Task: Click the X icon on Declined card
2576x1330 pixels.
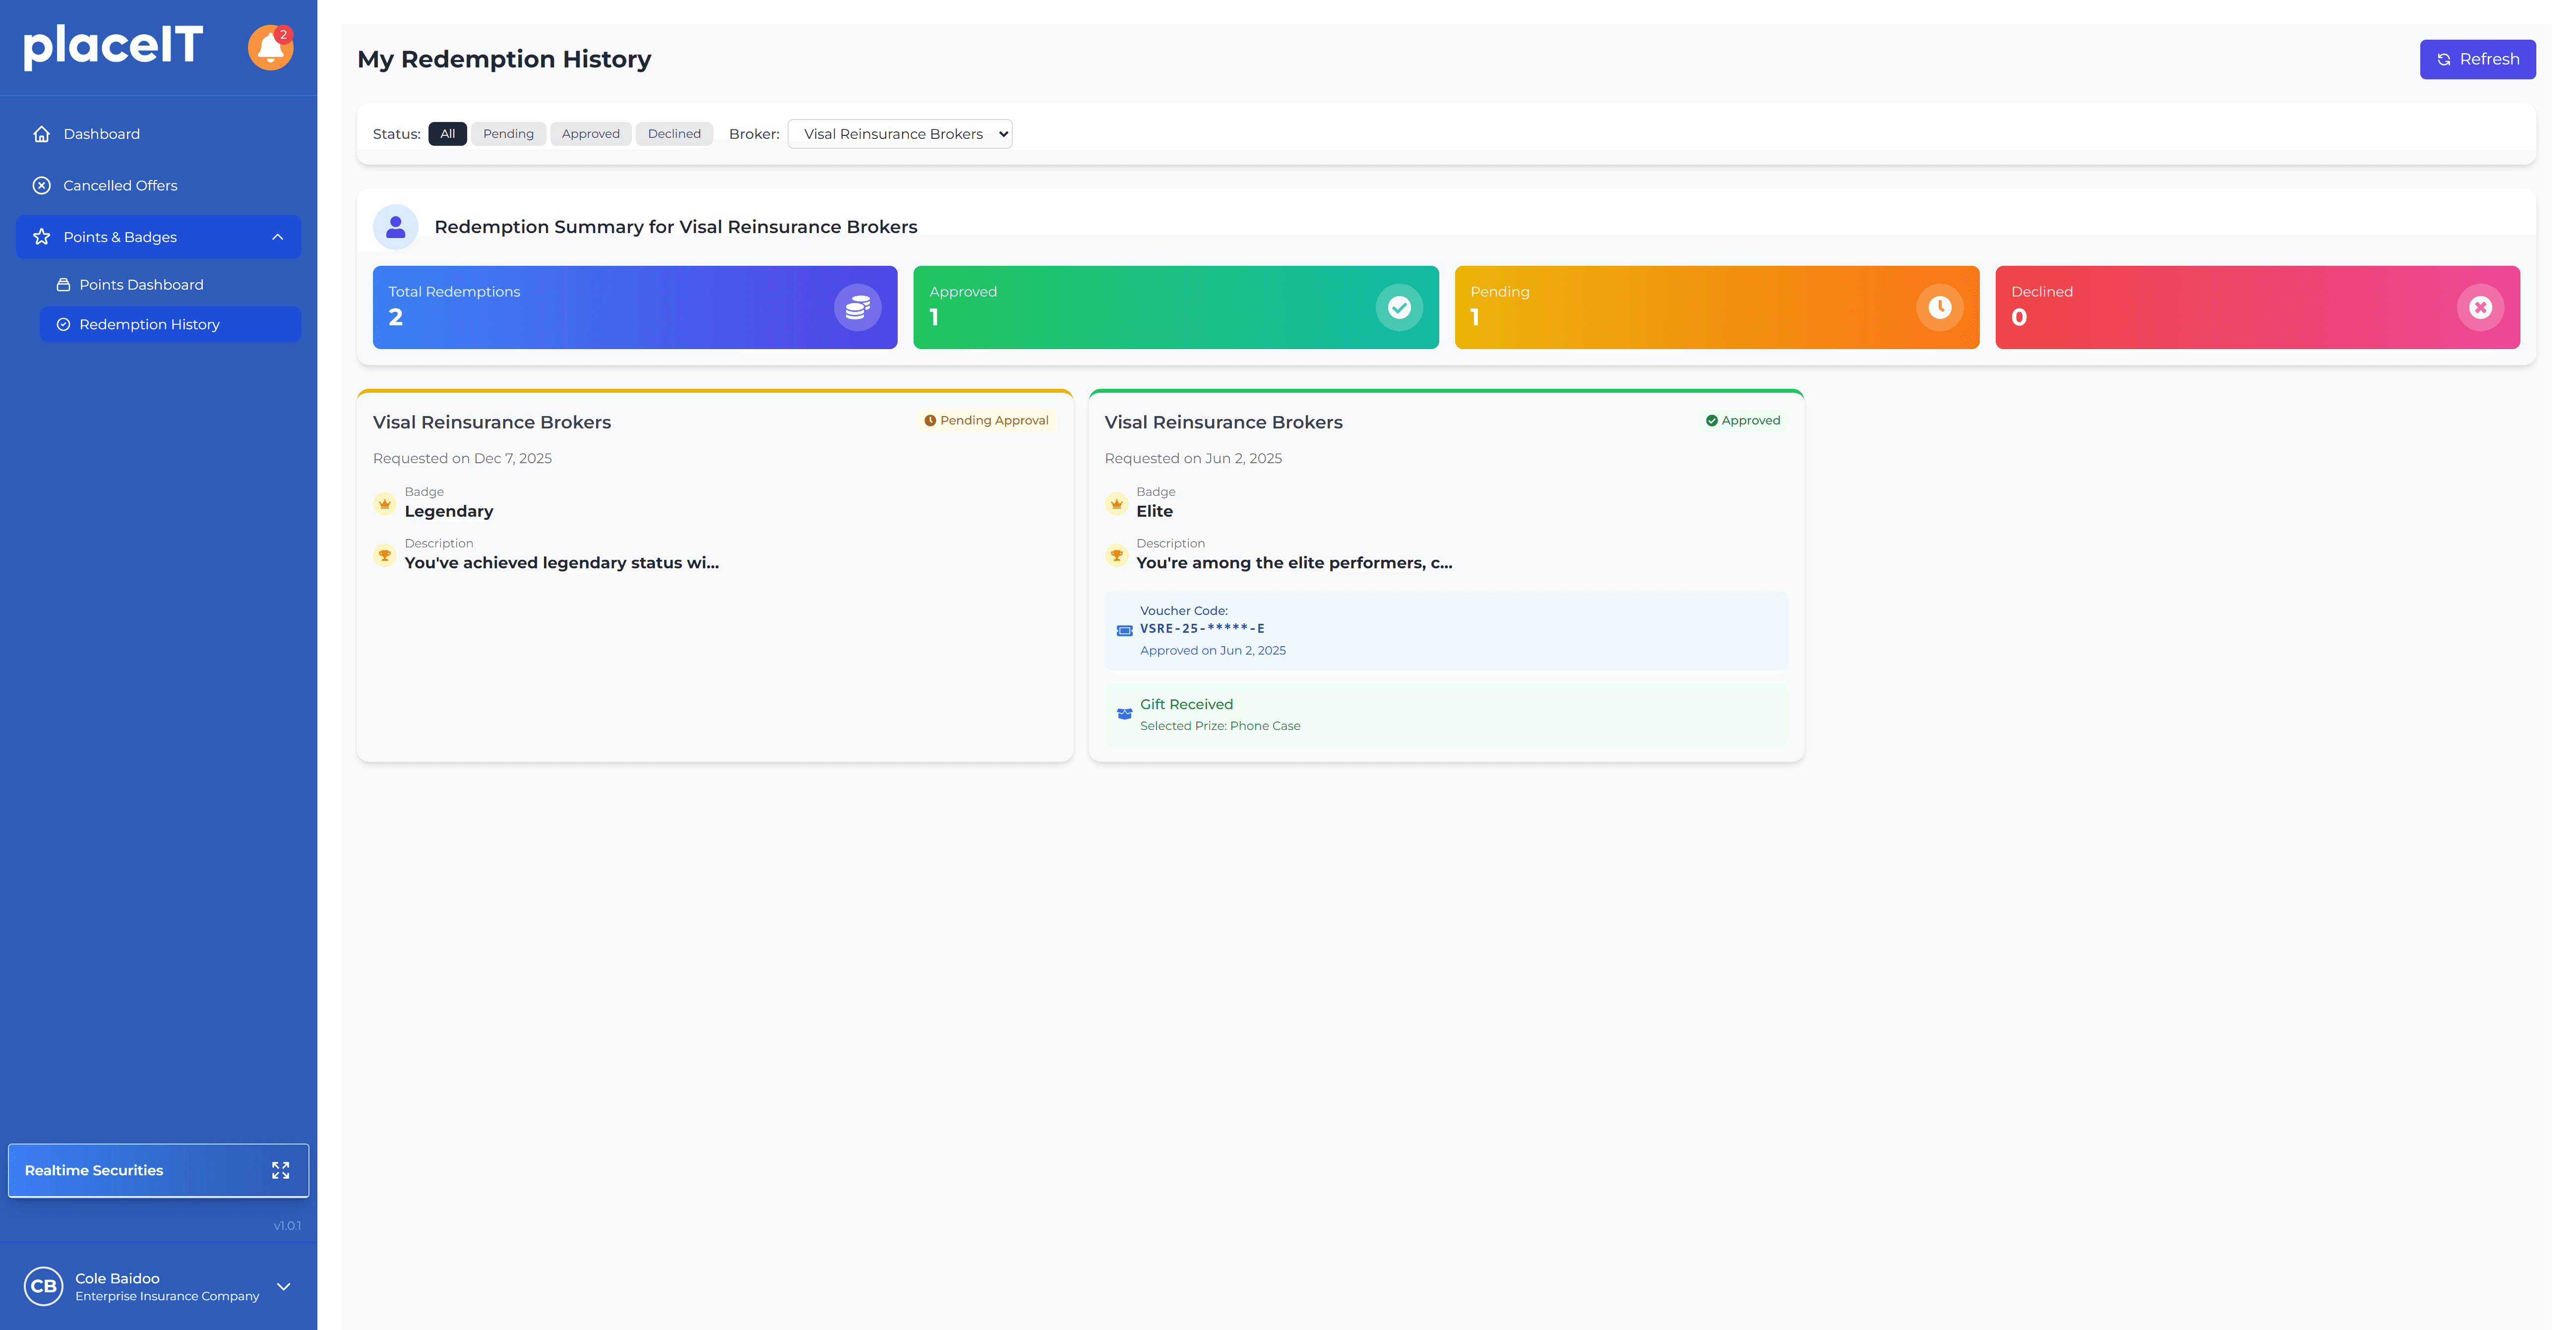Action: pos(2480,307)
